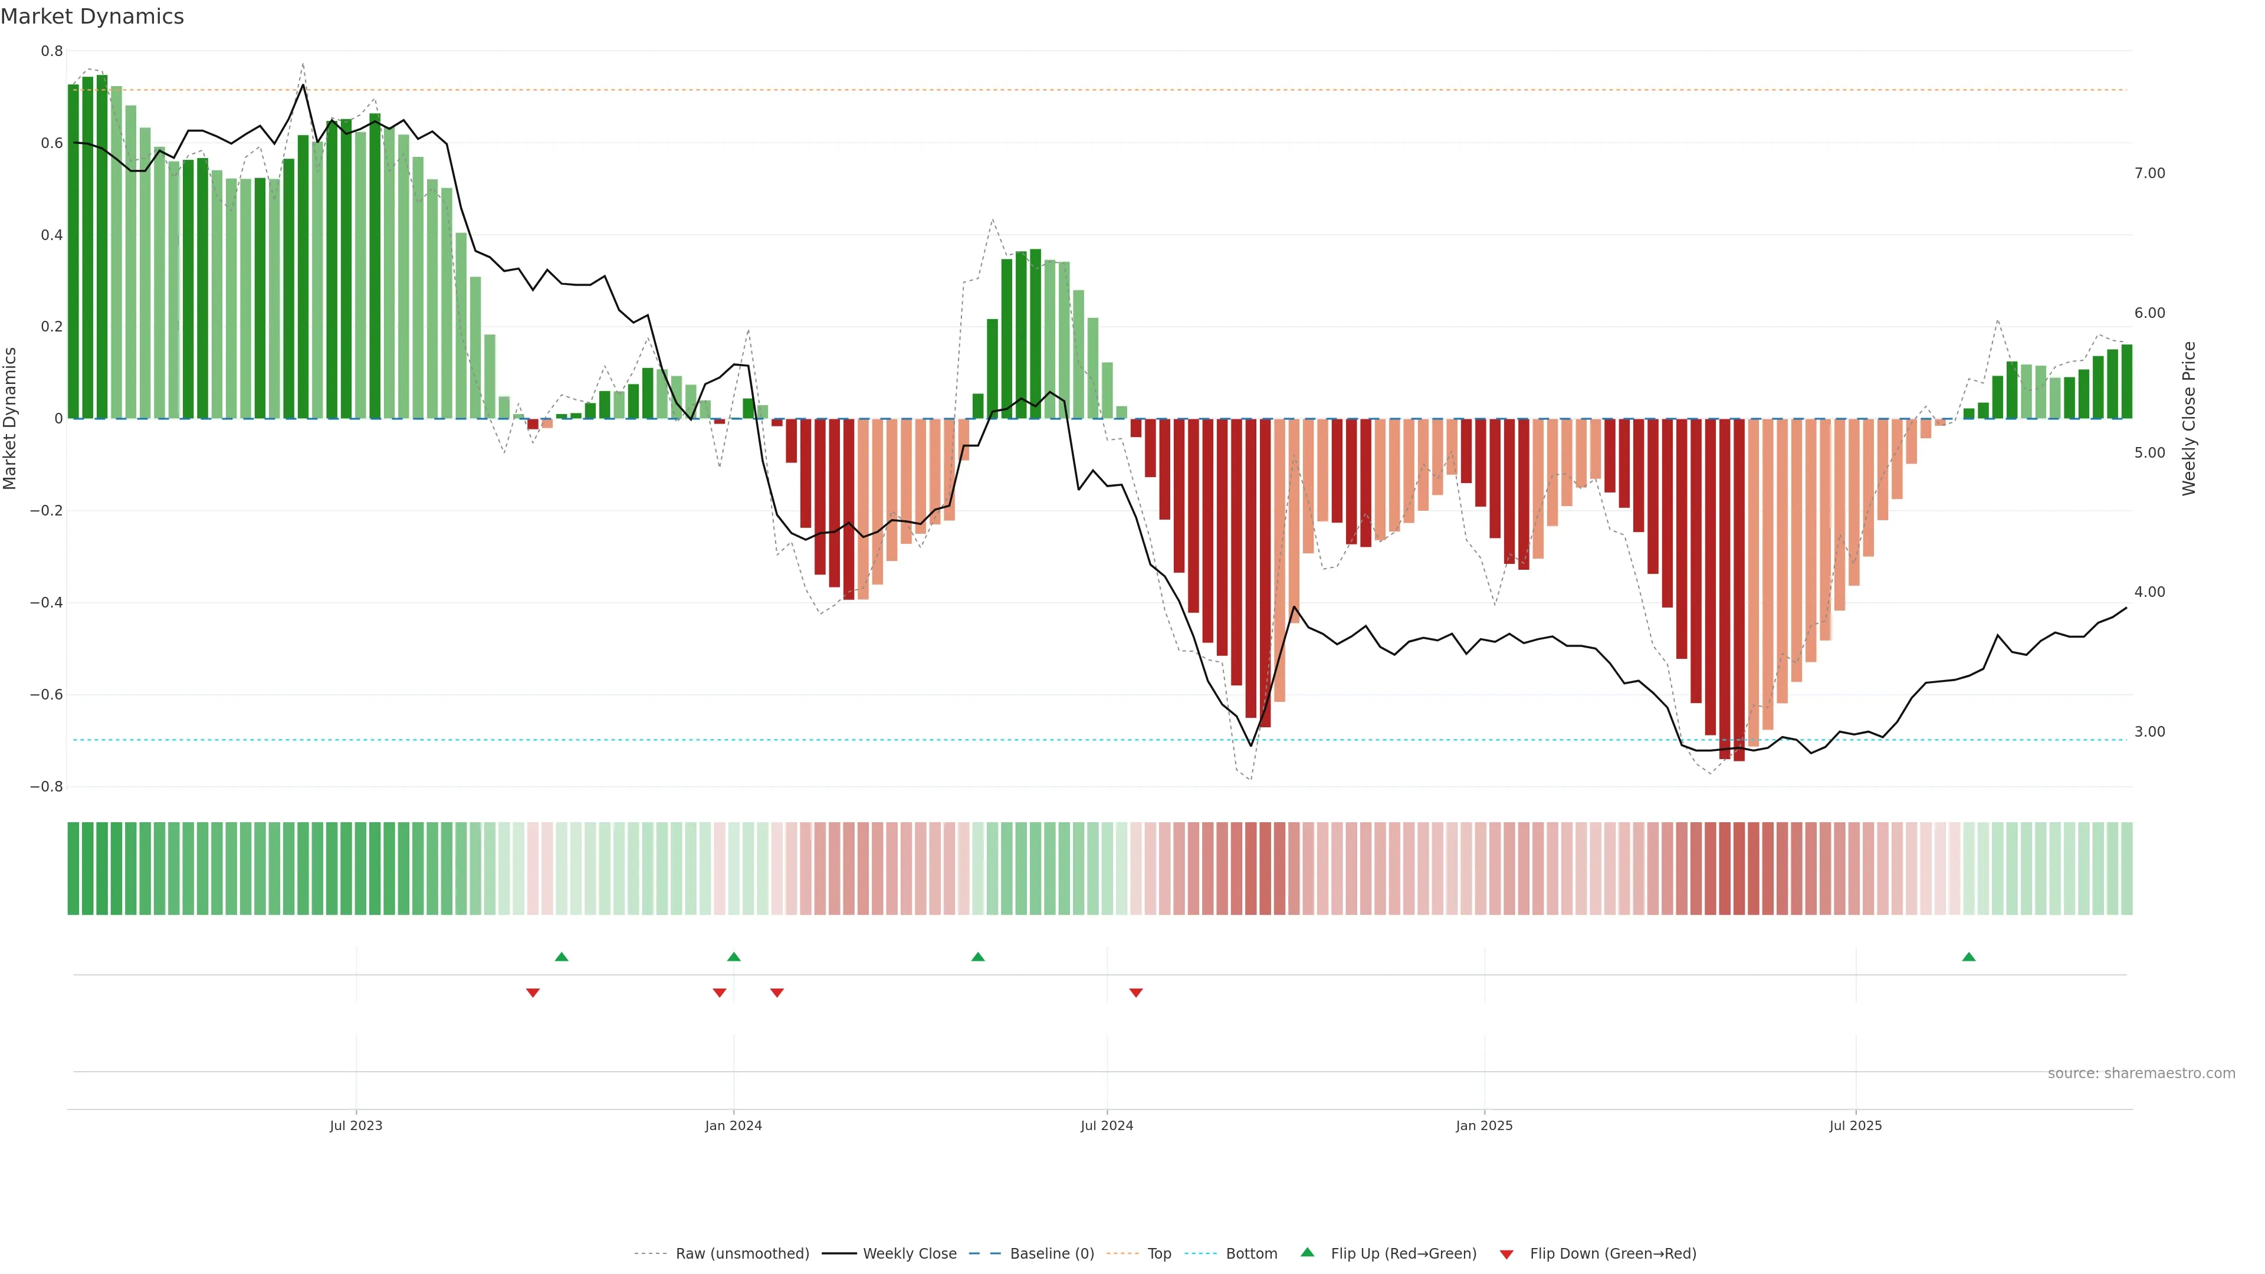Click the green flip-up marker near Jan 2024

click(733, 957)
